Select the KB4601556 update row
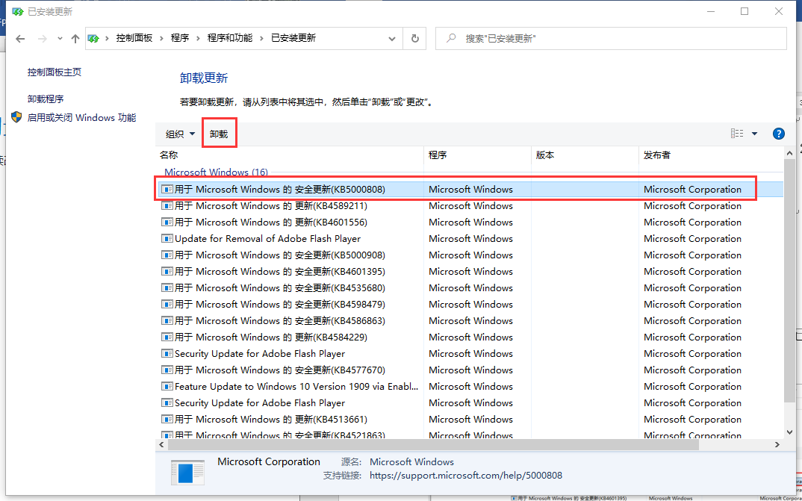 point(470,222)
